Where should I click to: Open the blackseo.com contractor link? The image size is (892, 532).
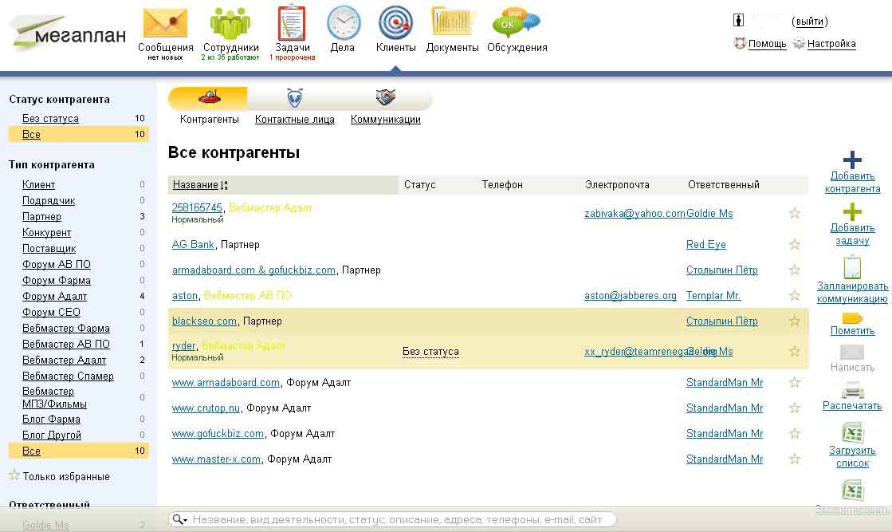[204, 321]
